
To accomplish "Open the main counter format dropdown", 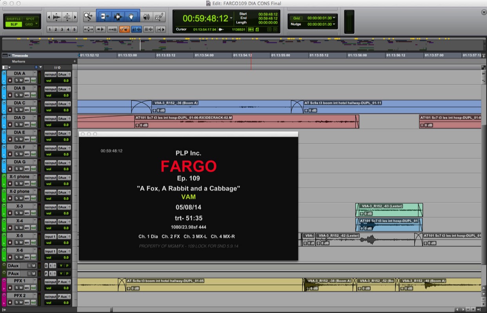I will [231, 18].
